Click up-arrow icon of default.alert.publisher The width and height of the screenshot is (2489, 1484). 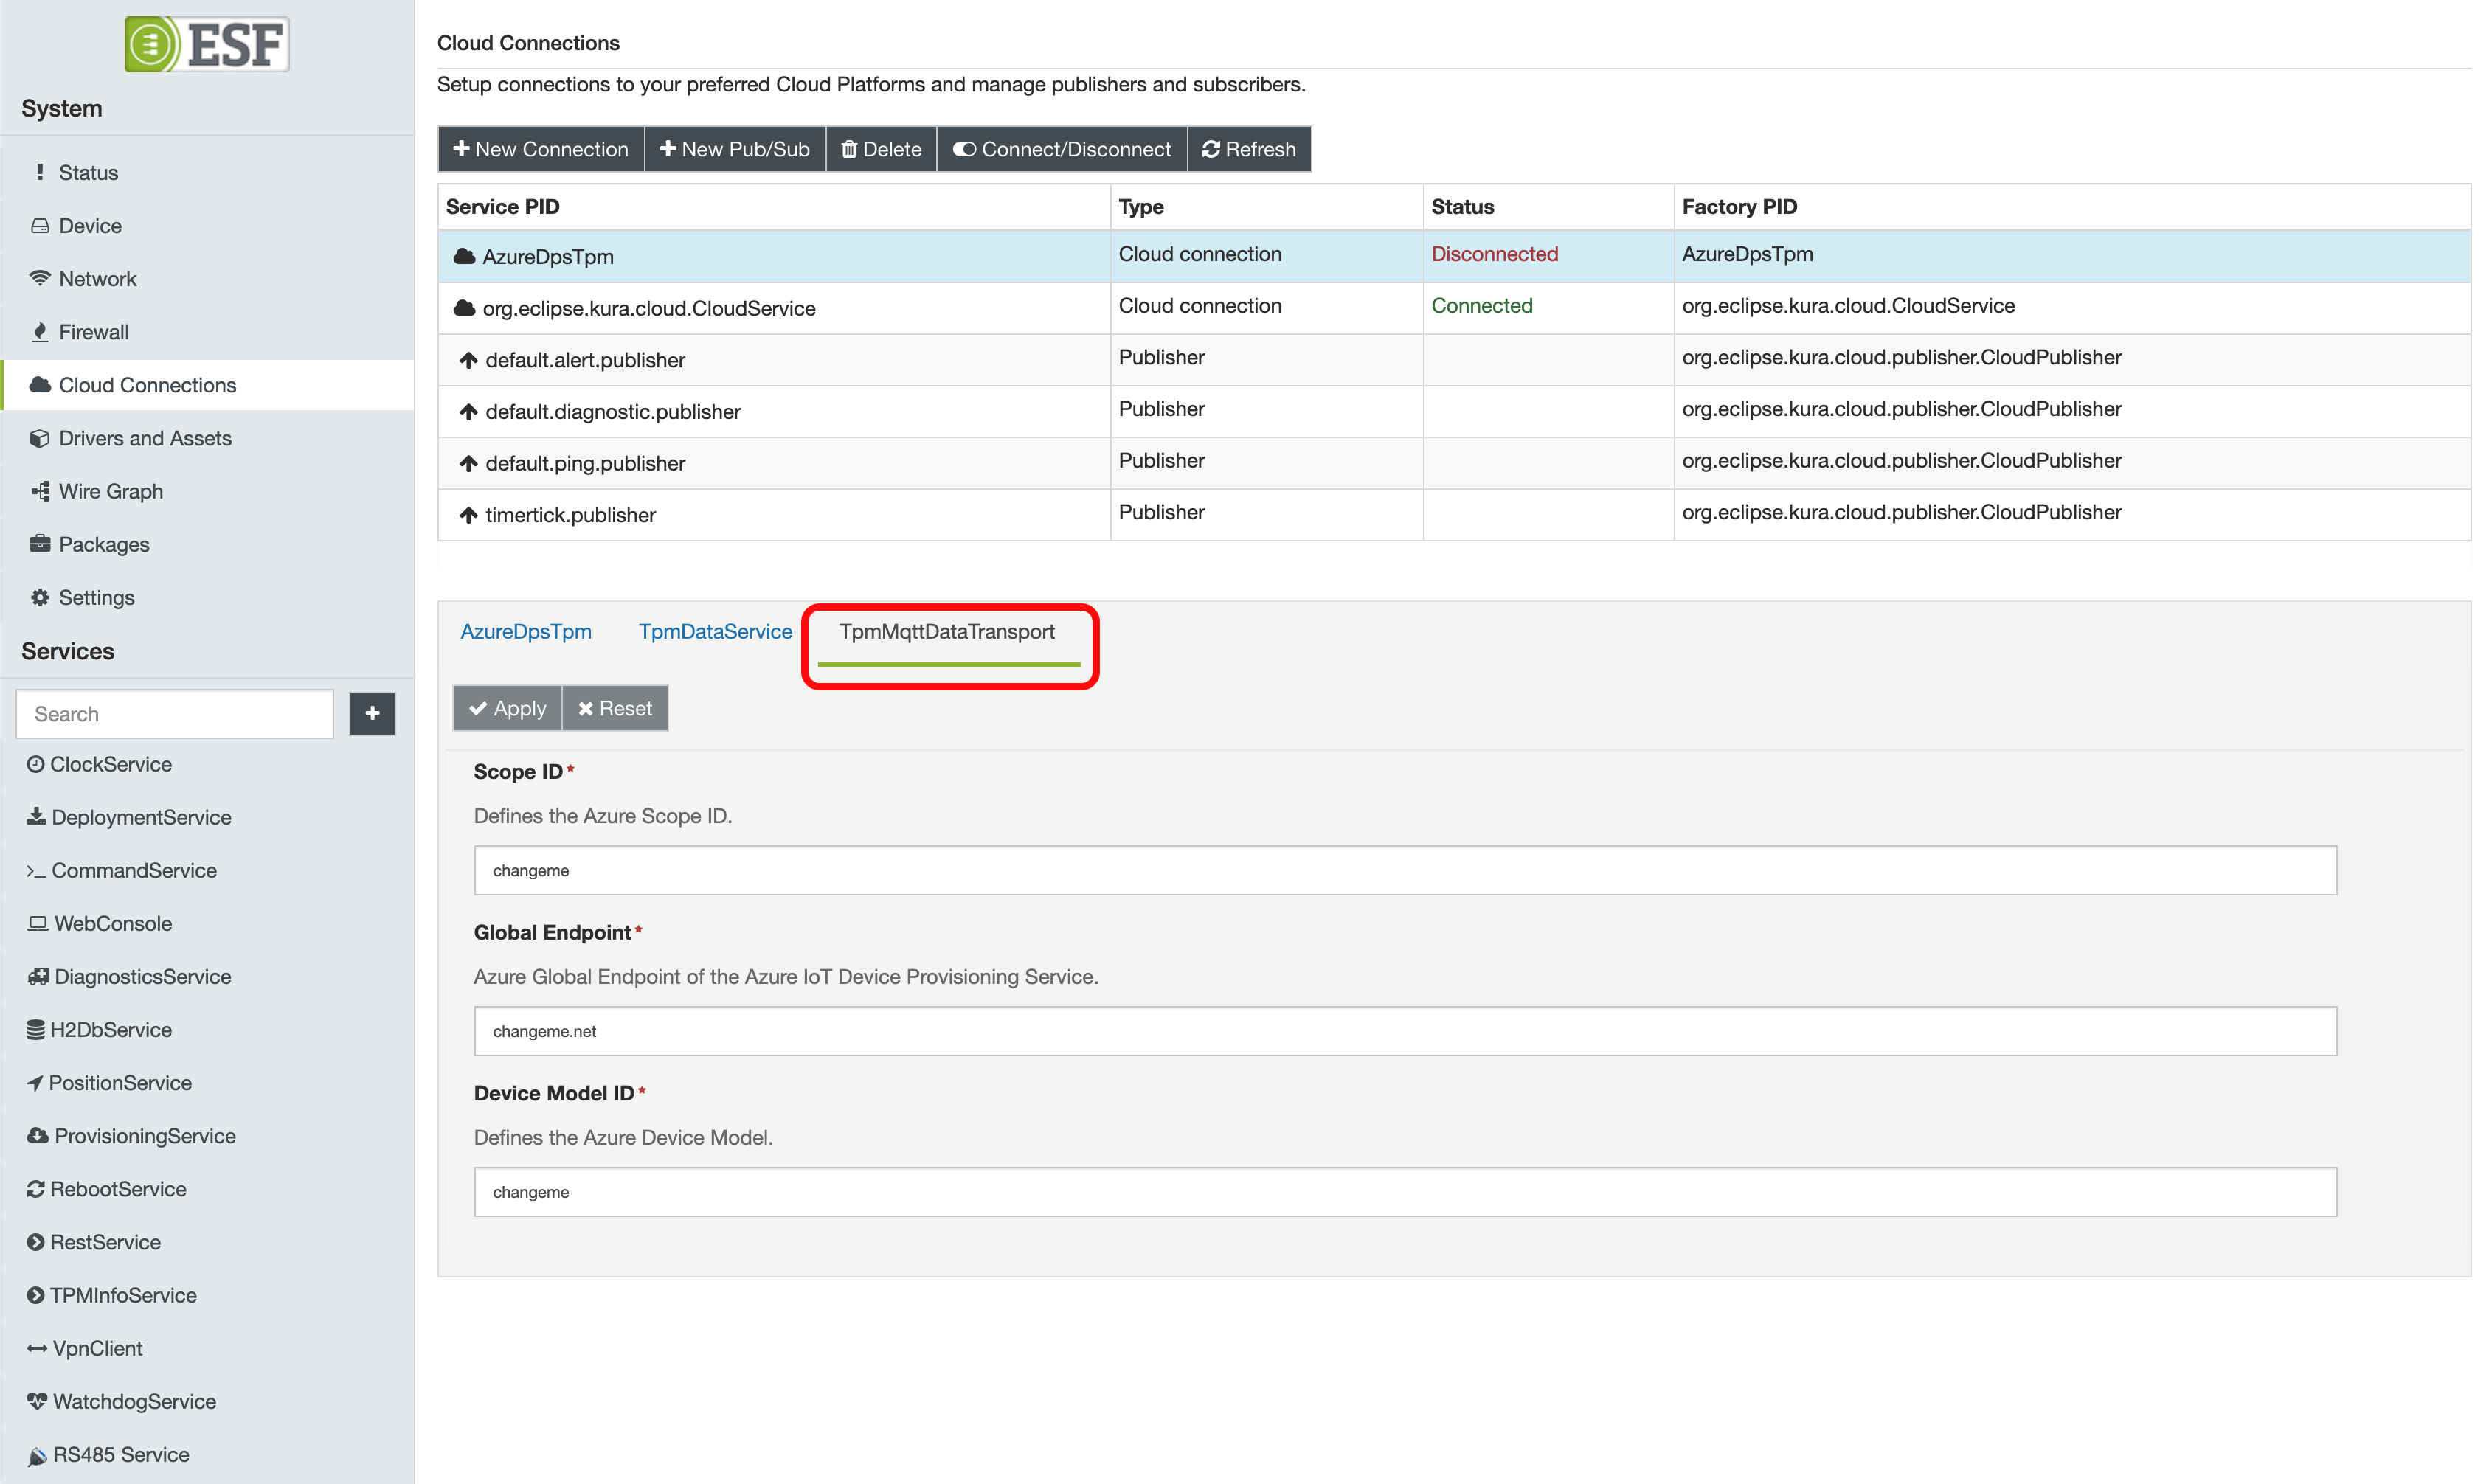point(468,360)
